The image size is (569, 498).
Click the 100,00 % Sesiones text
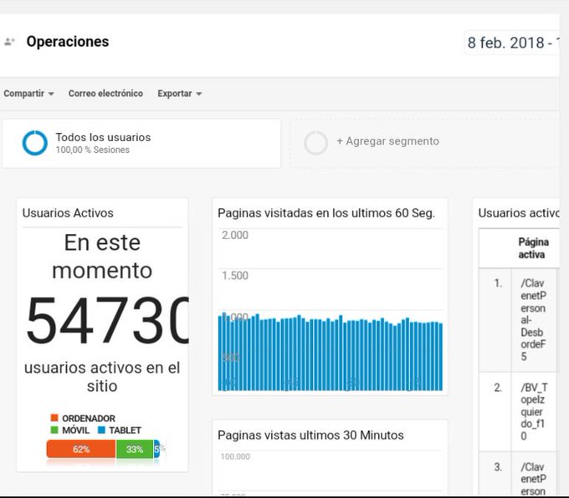tap(93, 150)
